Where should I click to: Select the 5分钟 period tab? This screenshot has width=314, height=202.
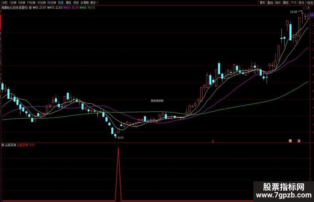(22, 2)
